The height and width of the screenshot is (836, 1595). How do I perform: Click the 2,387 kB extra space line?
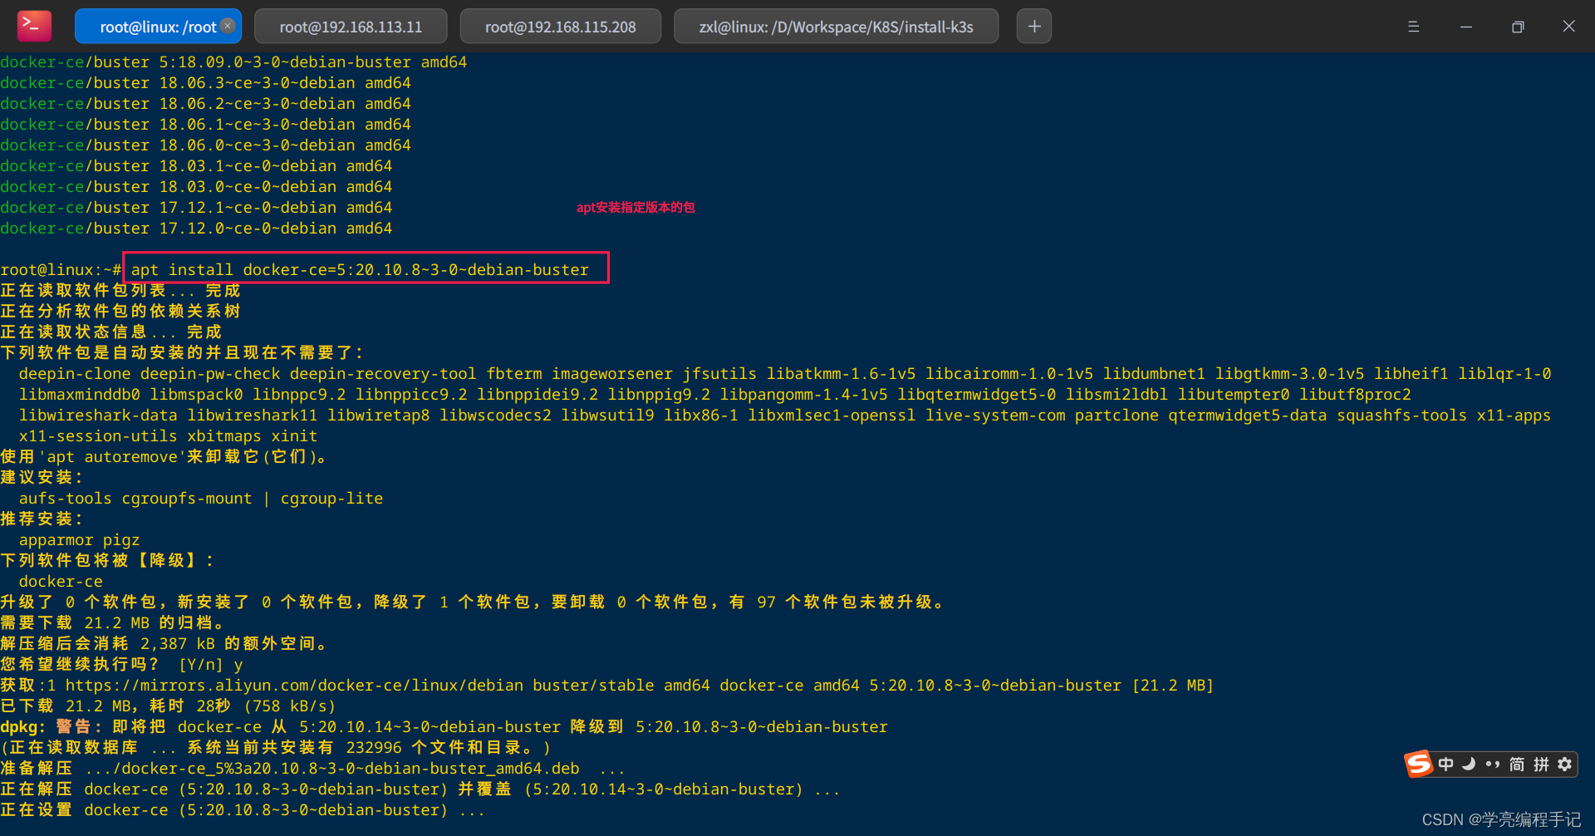pyautogui.click(x=164, y=643)
